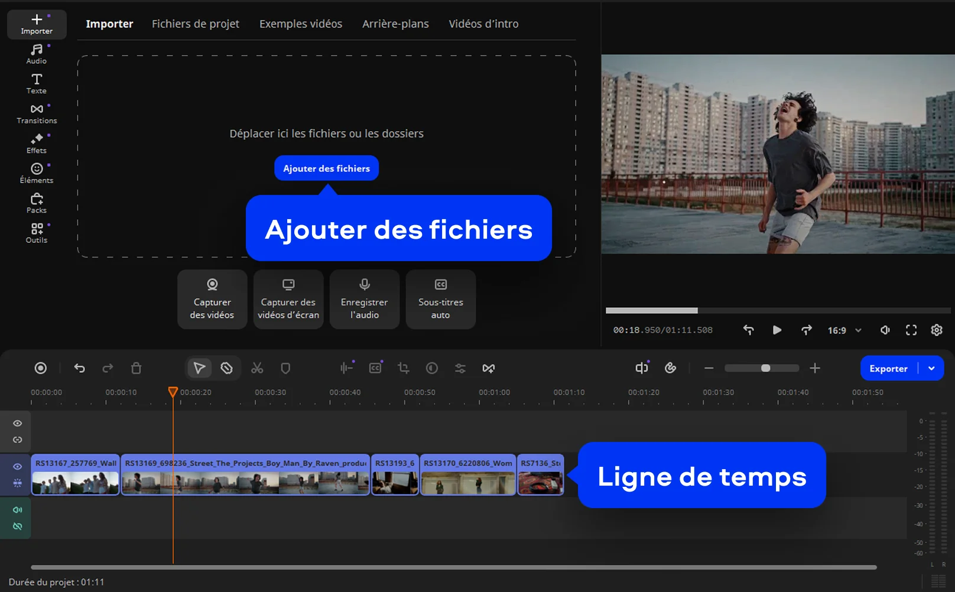Click the undo arrow in timeline toolbar

[x=80, y=368]
